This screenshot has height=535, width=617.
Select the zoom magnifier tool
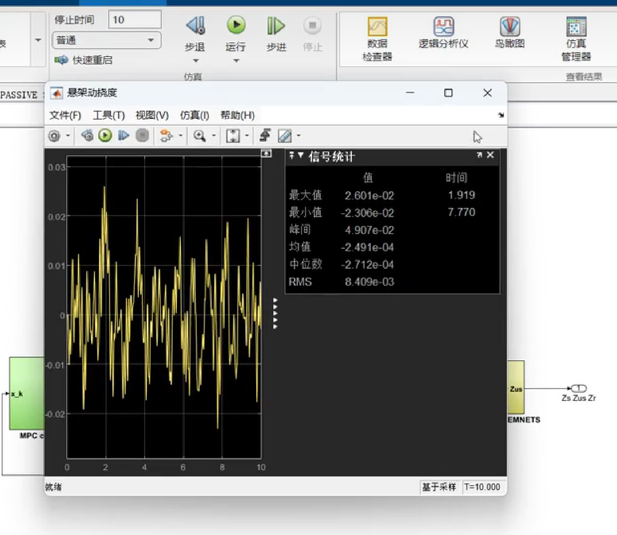(200, 136)
